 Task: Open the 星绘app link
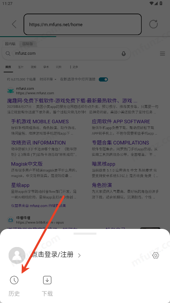click(20, 185)
